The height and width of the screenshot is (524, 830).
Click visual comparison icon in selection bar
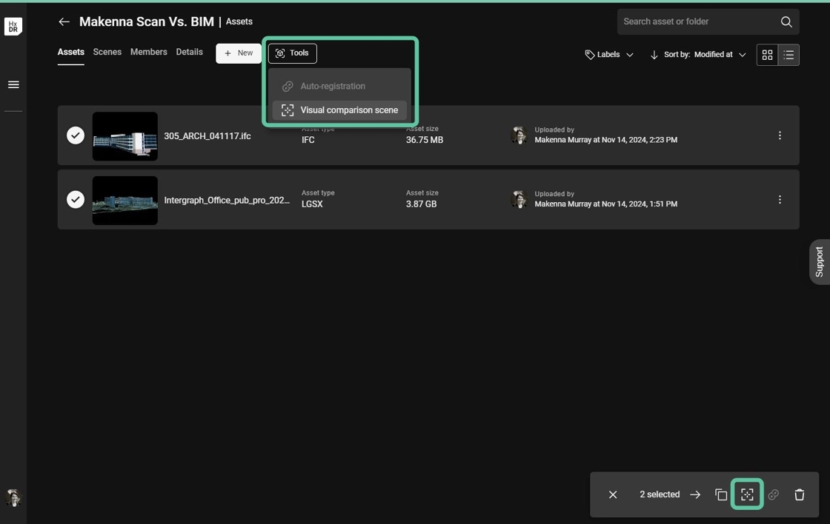tap(747, 494)
